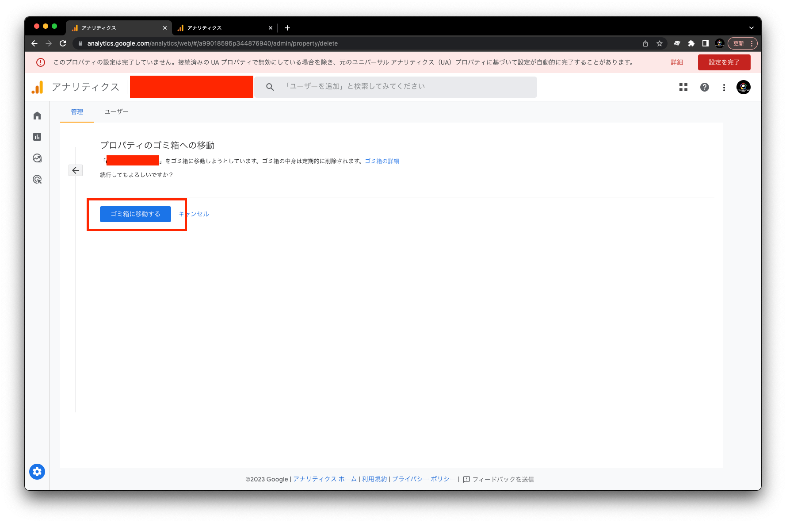Viewport: 786px width, 523px height.
Task: Switch to the 管理 tab
Action: click(77, 112)
